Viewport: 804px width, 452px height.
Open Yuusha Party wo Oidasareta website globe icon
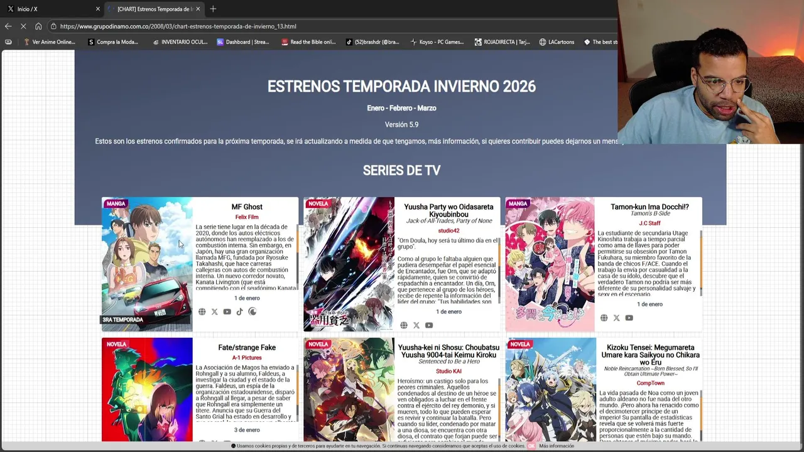pyautogui.click(x=404, y=325)
